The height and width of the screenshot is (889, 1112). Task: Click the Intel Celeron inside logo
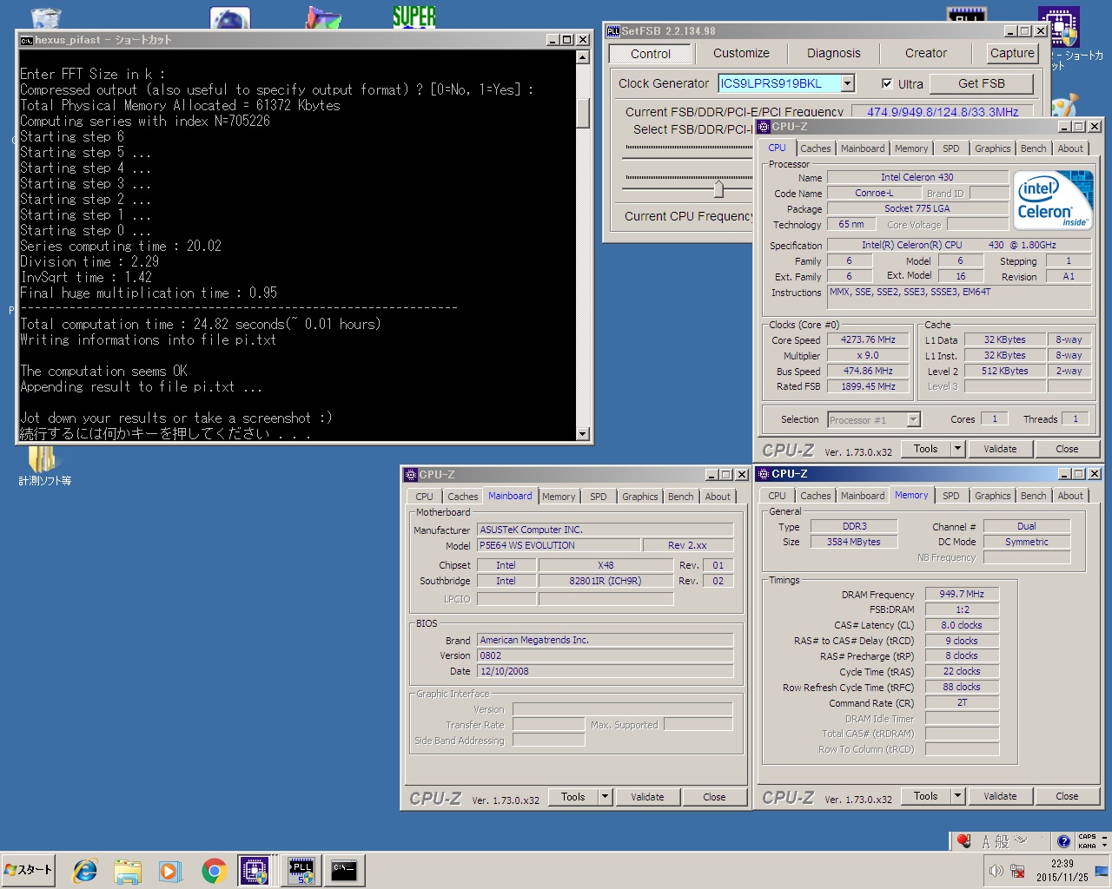coord(1053,201)
